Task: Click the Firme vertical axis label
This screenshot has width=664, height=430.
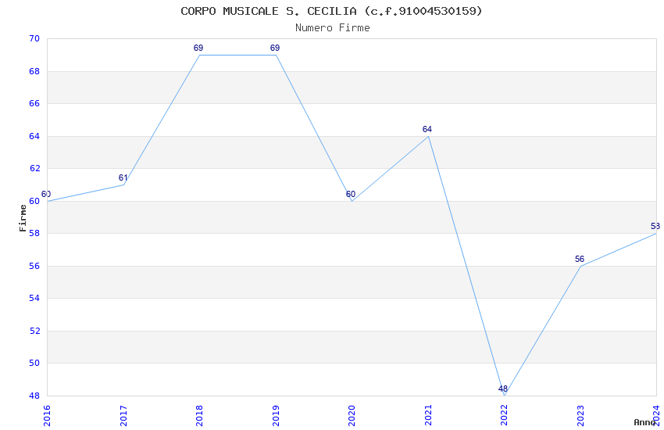Action: point(23,217)
